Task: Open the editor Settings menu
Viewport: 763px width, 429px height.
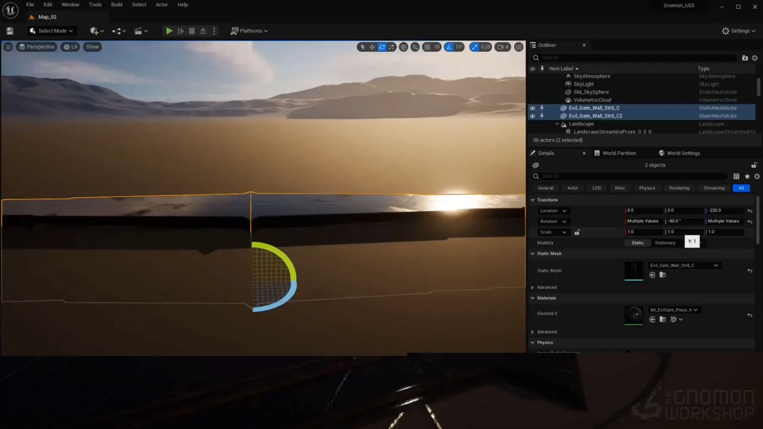Action: point(739,31)
